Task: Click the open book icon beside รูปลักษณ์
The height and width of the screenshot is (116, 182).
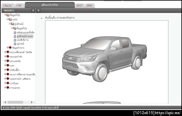Action: pos(12,24)
